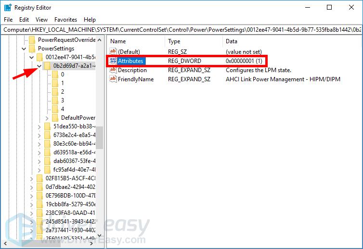Click the registry path address bar
363x249 pixels.
click(x=181, y=29)
